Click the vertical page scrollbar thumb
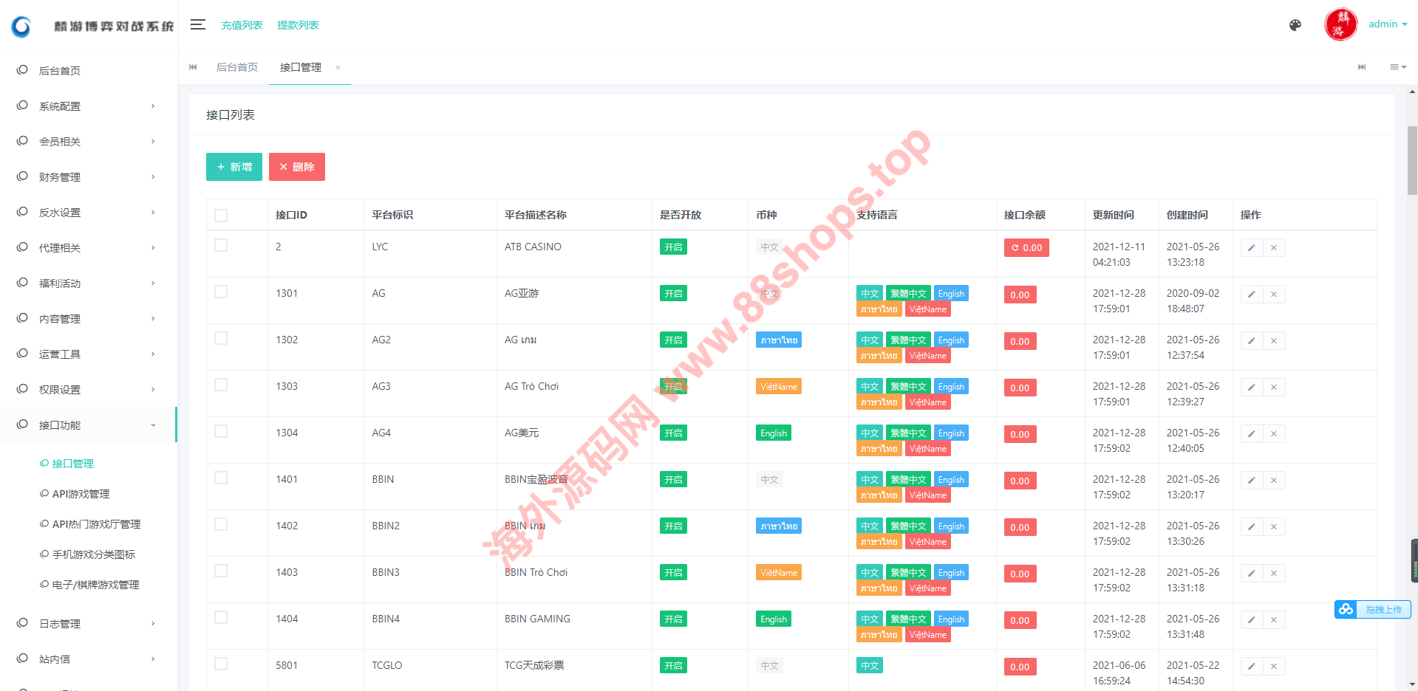 [1412, 159]
